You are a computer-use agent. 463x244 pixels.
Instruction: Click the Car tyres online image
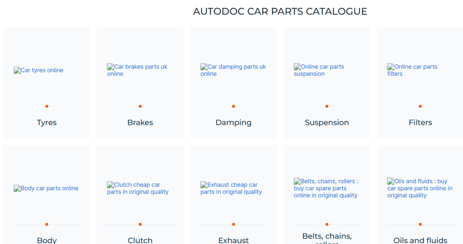[39, 70]
